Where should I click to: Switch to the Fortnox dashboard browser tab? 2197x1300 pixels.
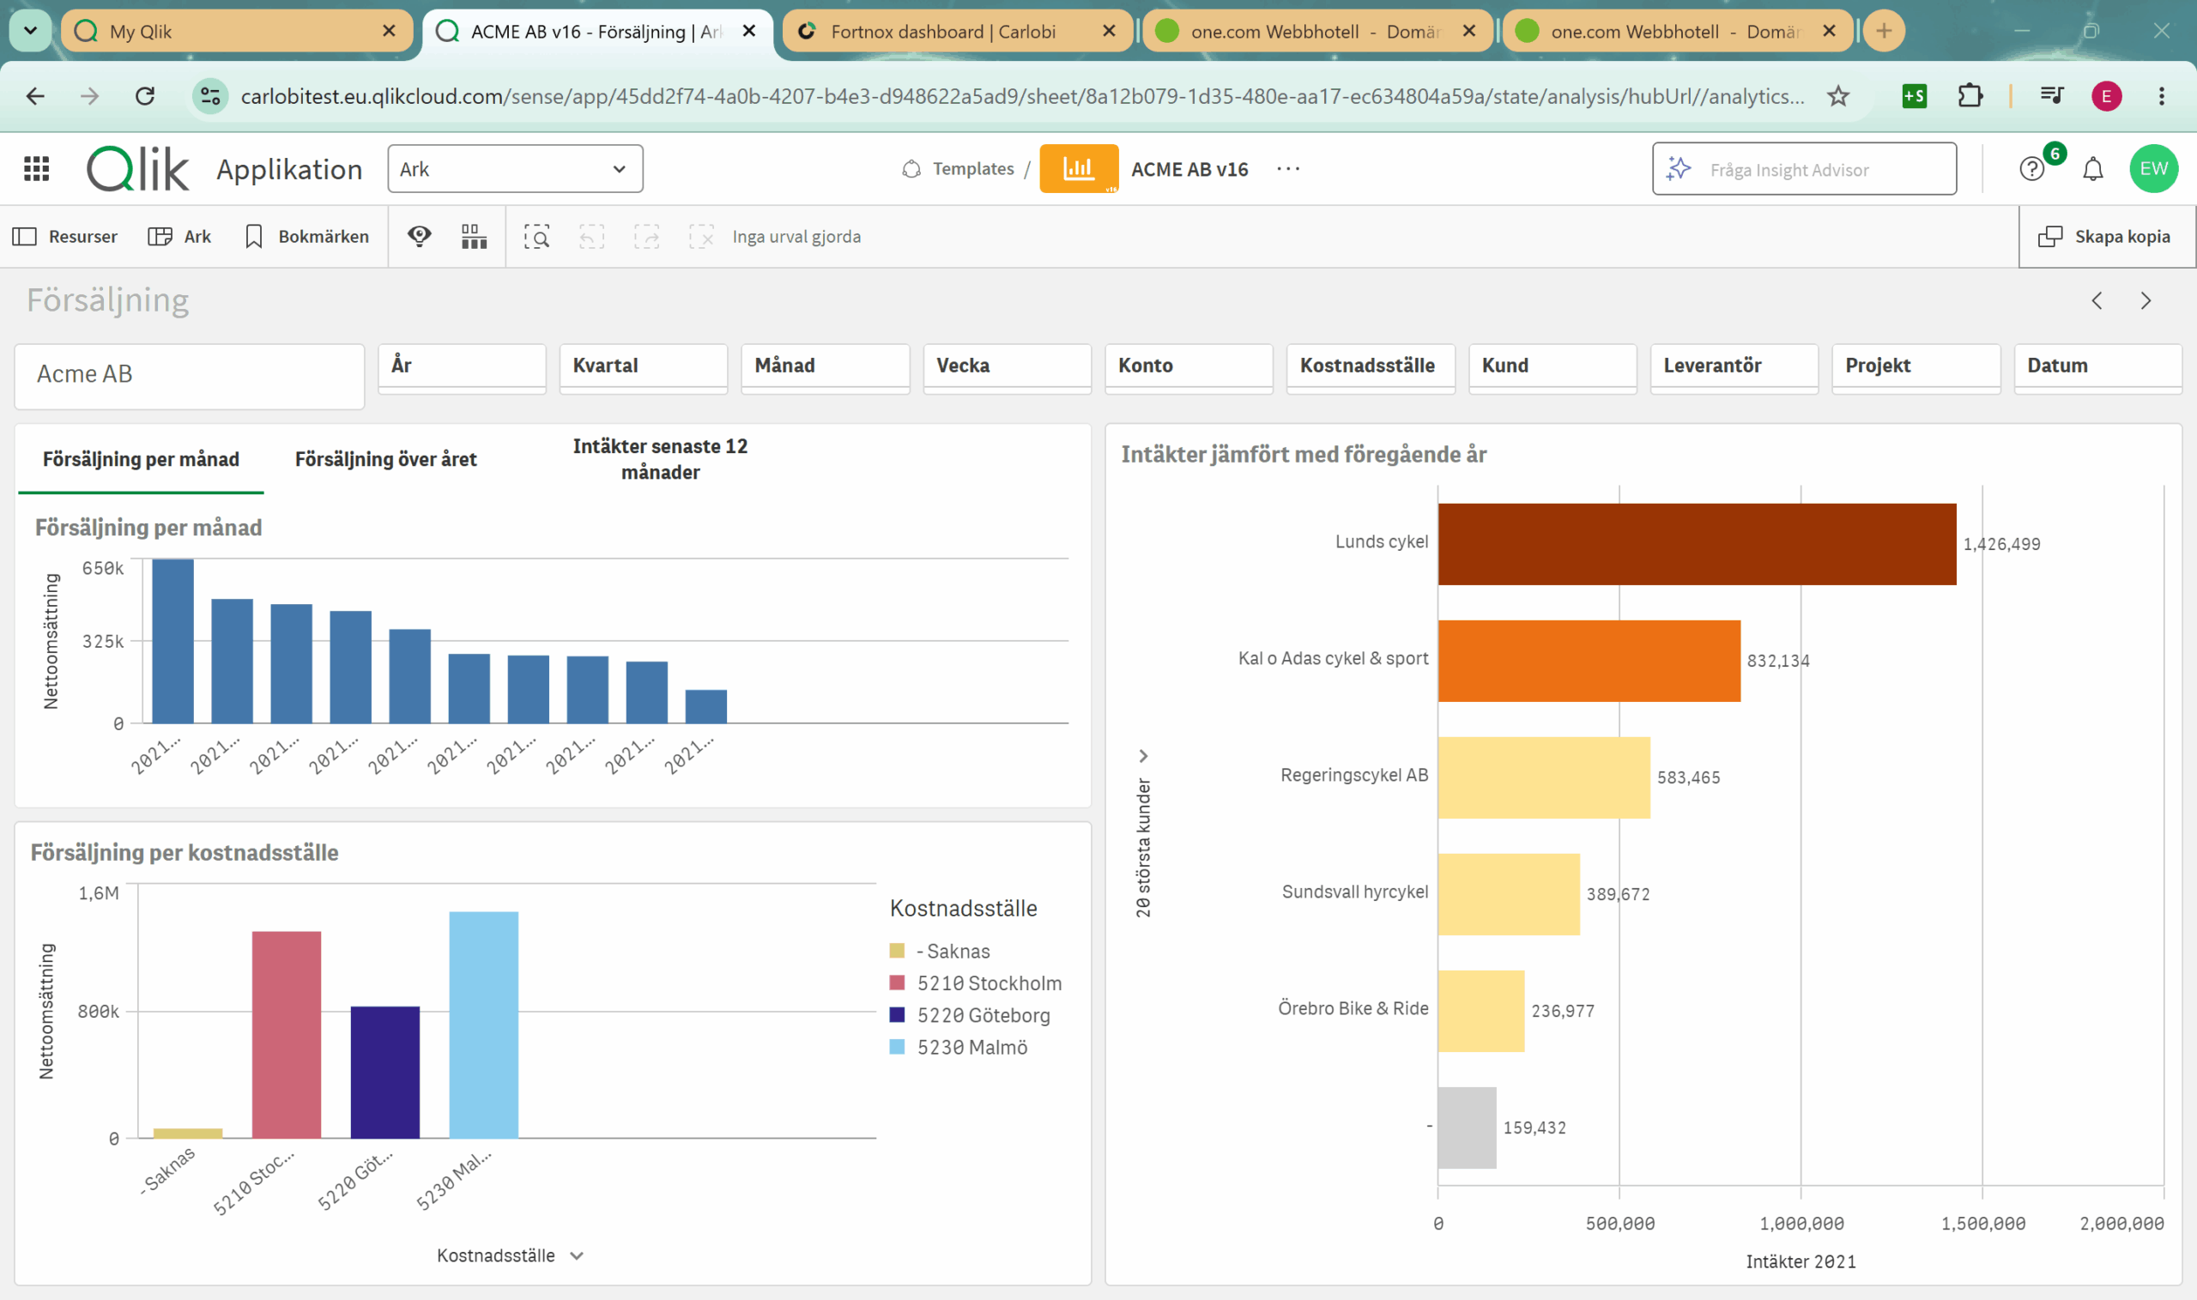tap(958, 32)
